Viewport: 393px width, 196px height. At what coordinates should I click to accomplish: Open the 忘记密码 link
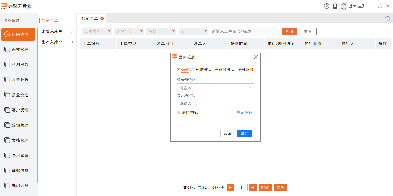tap(244, 113)
